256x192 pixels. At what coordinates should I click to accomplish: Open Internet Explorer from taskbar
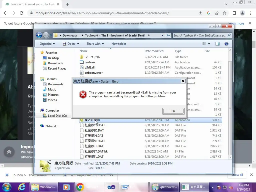tap(21, 187)
